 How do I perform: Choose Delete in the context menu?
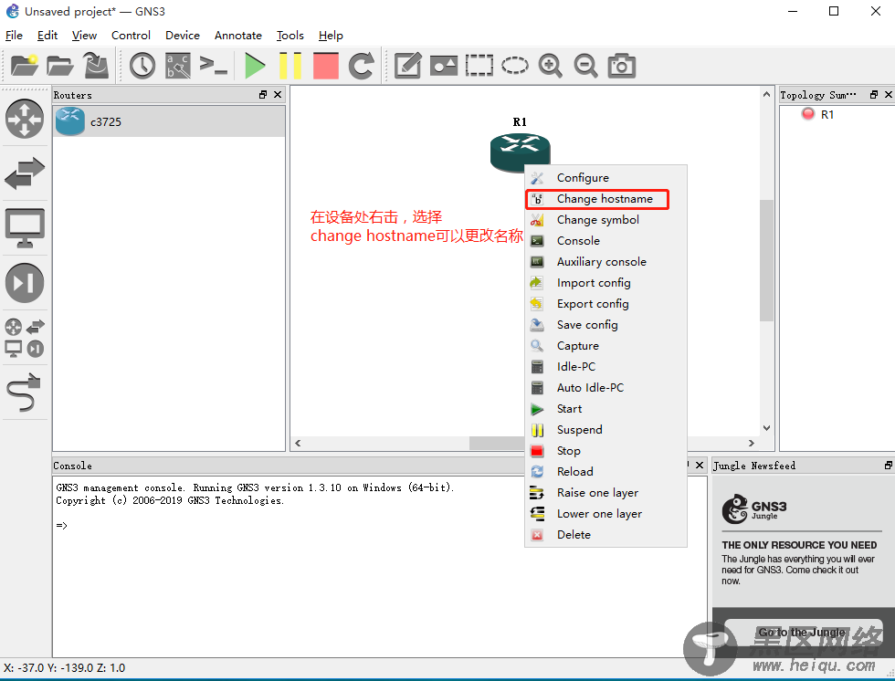click(x=605, y=535)
